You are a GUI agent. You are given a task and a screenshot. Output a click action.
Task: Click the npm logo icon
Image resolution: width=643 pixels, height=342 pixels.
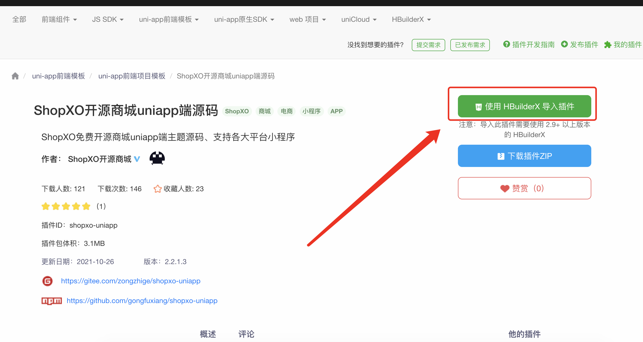(52, 301)
